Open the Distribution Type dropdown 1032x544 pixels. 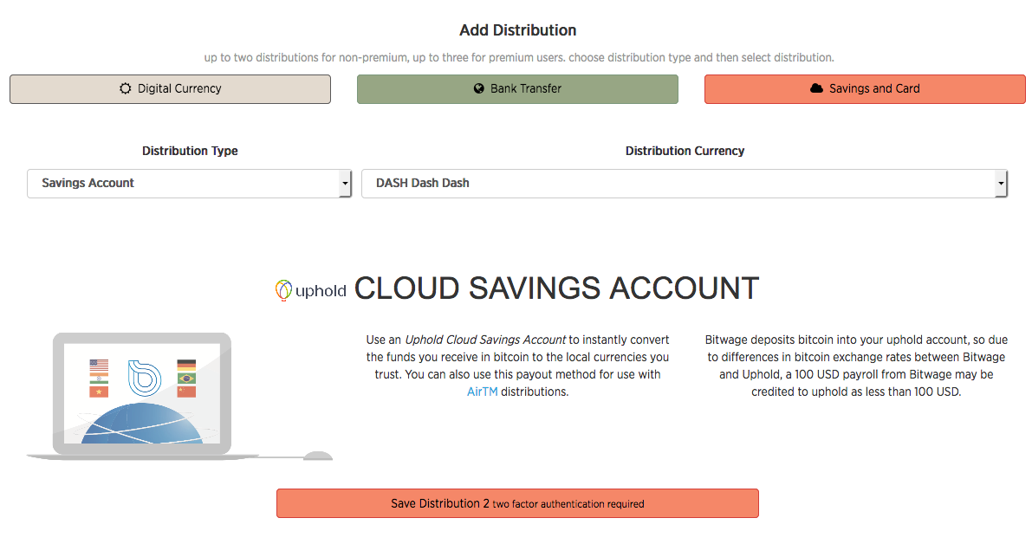click(189, 184)
